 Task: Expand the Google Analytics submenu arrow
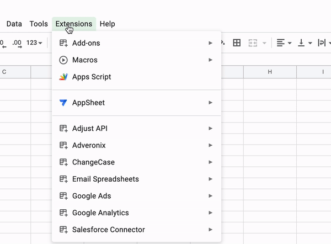(x=210, y=213)
